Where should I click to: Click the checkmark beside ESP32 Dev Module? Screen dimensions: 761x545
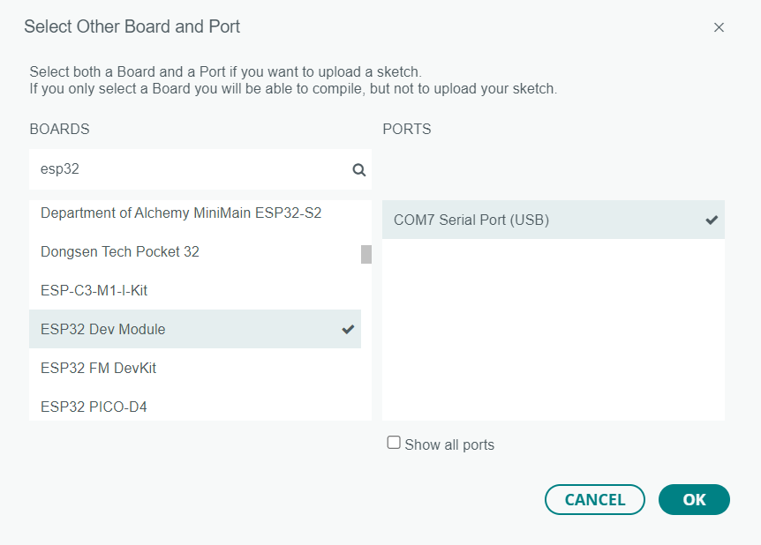click(x=348, y=329)
